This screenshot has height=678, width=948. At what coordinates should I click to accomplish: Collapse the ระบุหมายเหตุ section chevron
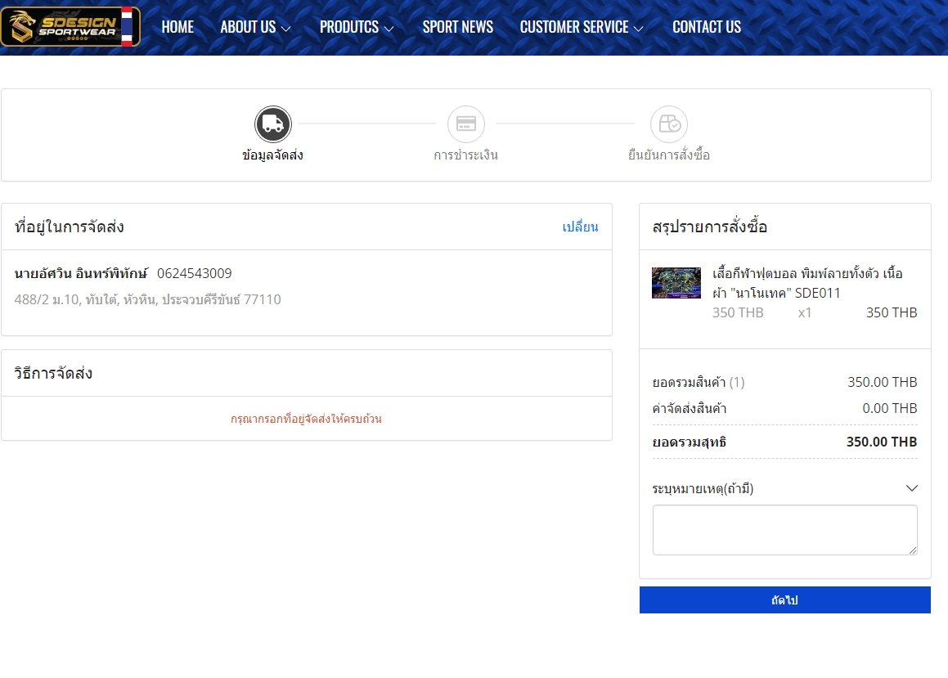(x=912, y=488)
